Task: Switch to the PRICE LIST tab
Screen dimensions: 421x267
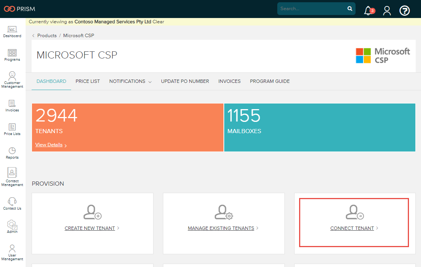Action: point(88,81)
